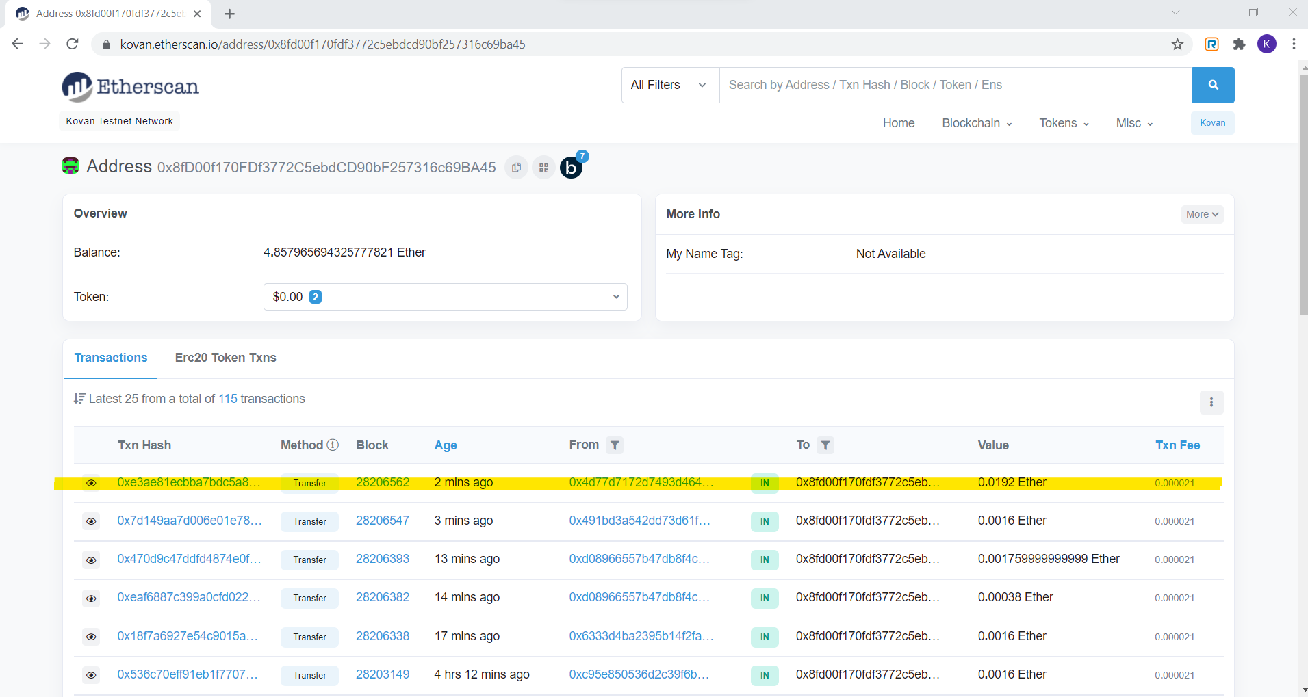This screenshot has height=697, width=1308.
Task: Open the More dropdown in More Info panel
Action: pyautogui.click(x=1202, y=213)
